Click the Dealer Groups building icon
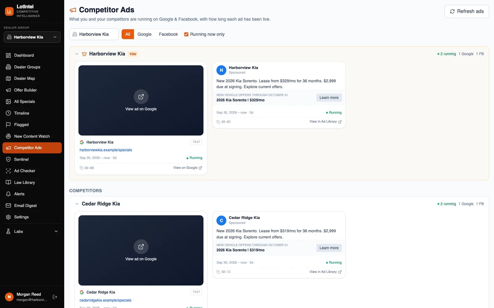The height and width of the screenshot is (308, 494). click(x=8, y=67)
